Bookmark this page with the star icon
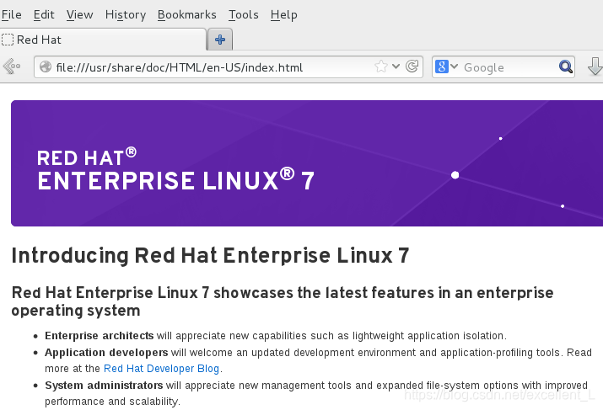Viewport: 603px width, 410px height. (x=380, y=67)
